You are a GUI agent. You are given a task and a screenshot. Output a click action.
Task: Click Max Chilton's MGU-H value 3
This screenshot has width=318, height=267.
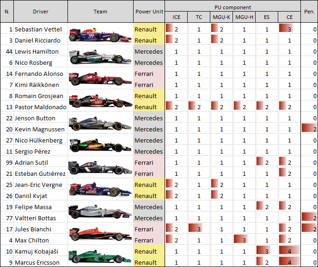(x=244, y=241)
